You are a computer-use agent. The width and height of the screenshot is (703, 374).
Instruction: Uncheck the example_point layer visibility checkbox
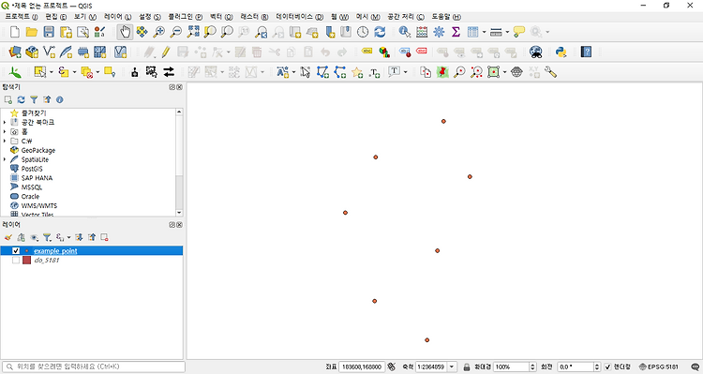pos(16,250)
